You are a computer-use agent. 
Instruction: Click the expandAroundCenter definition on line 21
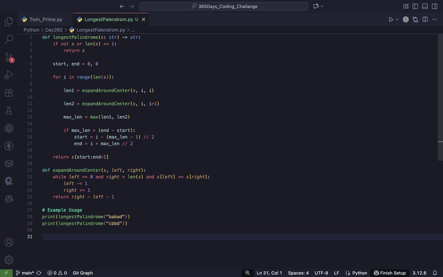(77, 170)
